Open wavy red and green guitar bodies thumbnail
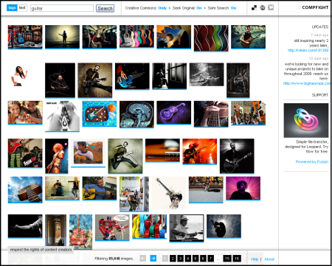This screenshot has width=332, height=266. [x=211, y=38]
